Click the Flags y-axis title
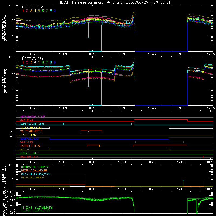The image size is (216, 216). 11,135
